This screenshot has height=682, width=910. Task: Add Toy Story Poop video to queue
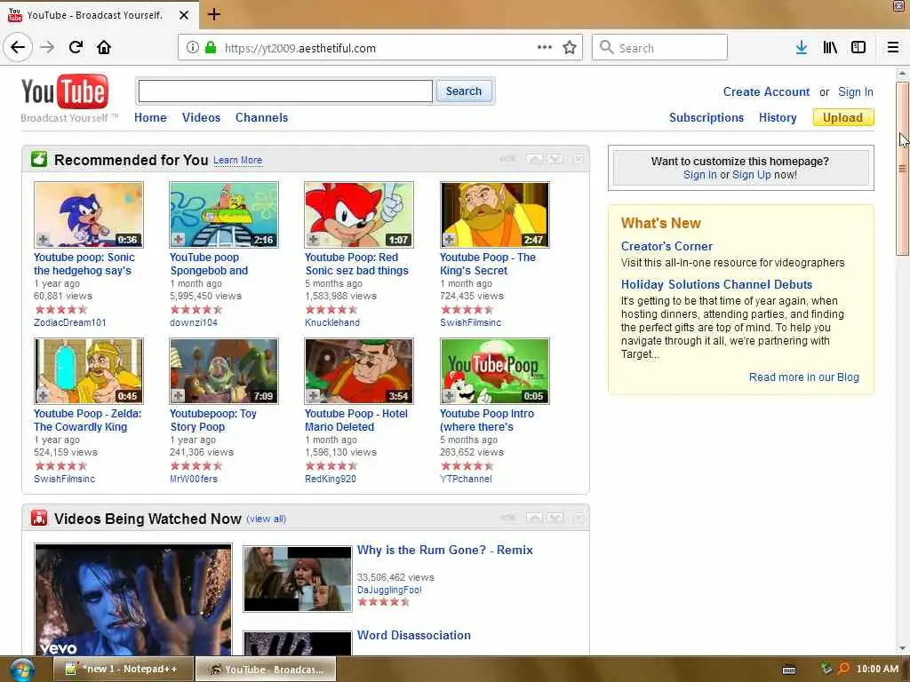click(x=178, y=395)
